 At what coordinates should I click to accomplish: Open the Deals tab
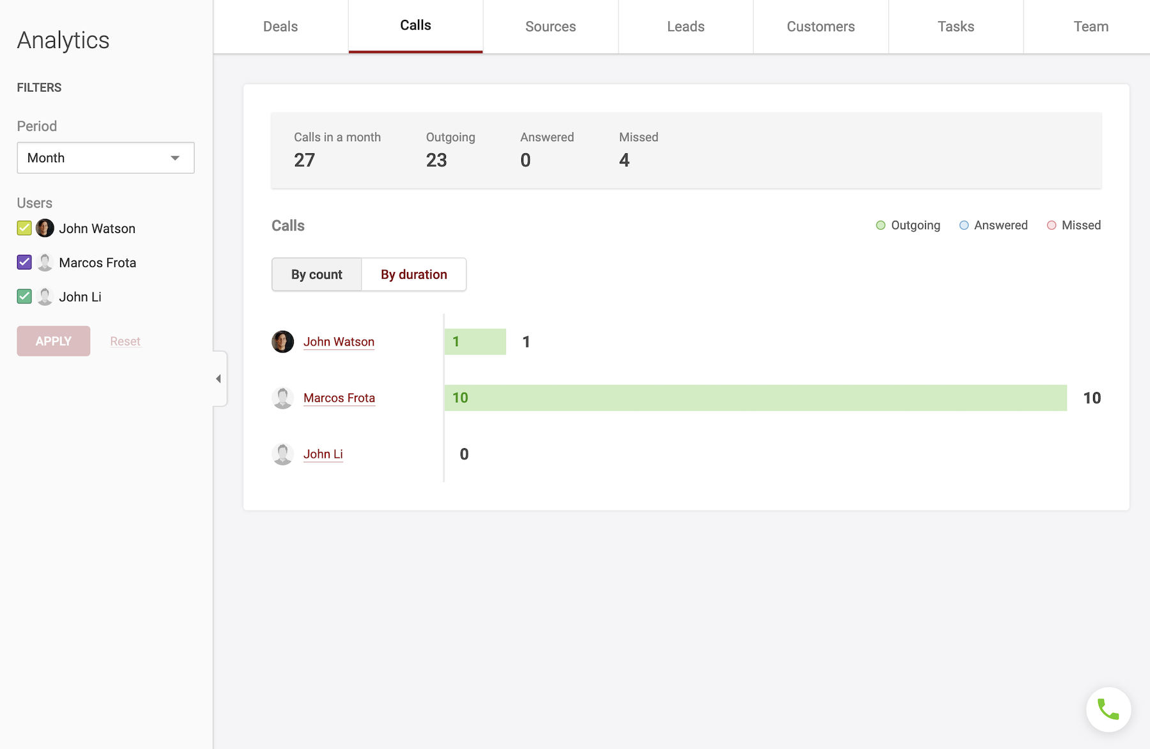point(280,27)
